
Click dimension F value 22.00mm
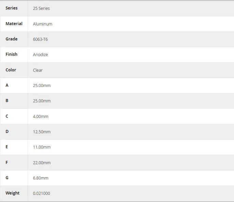click(42, 163)
